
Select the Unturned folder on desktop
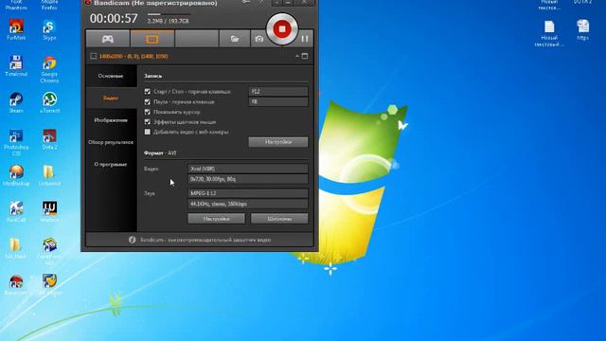[49, 175]
